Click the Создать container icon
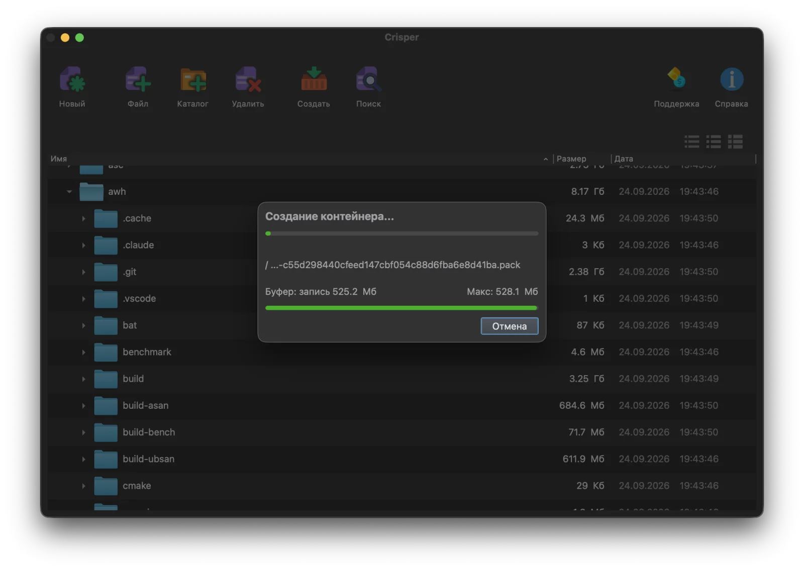804x571 pixels. pos(314,80)
